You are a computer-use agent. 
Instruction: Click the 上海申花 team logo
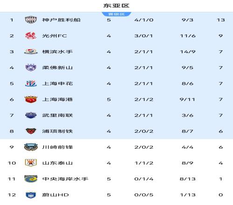tap(31, 83)
